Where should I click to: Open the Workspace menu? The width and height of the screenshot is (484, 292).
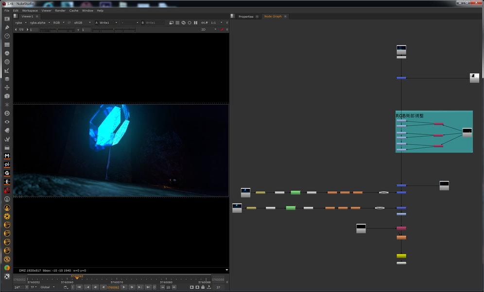(x=30, y=11)
